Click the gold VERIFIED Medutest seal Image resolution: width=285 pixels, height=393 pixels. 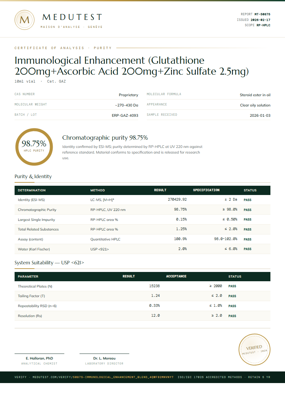click(x=255, y=350)
